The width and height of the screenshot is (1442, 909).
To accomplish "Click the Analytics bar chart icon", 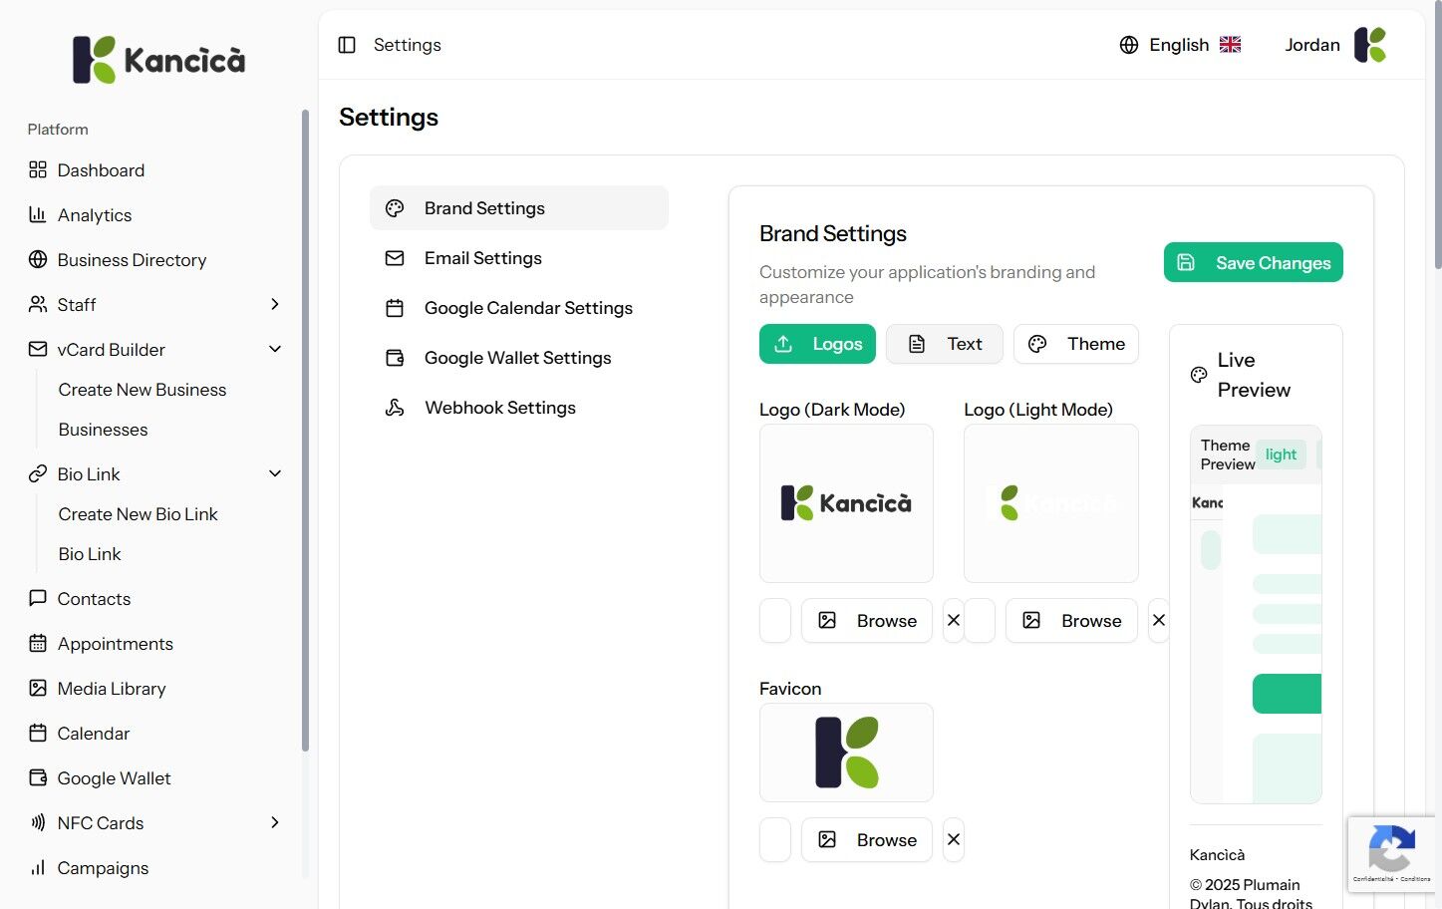I will click(x=38, y=215).
